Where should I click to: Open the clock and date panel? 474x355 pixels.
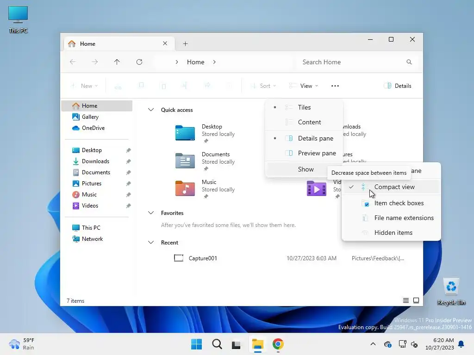(439, 344)
